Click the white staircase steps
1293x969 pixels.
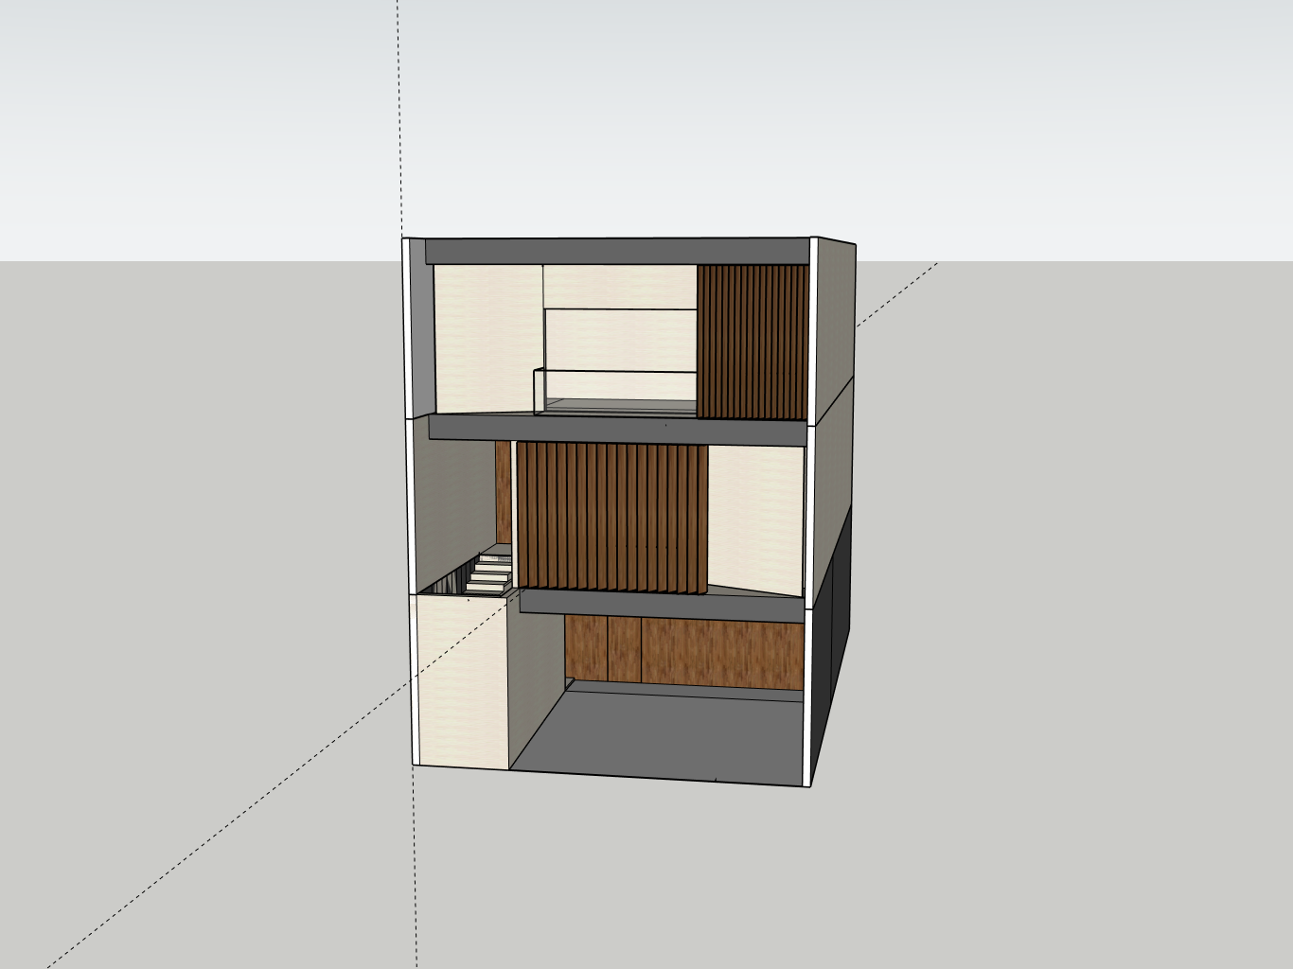(x=489, y=574)
